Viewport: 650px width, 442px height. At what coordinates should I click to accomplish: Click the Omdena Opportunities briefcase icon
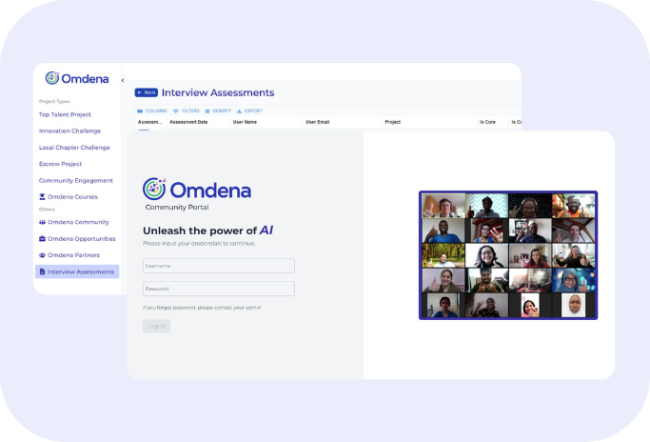tap(42, 239)
